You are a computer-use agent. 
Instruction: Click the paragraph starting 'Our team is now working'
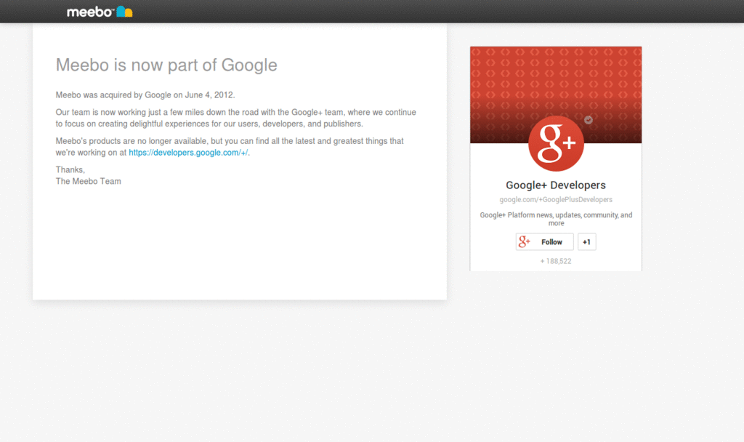coord(236,118)
